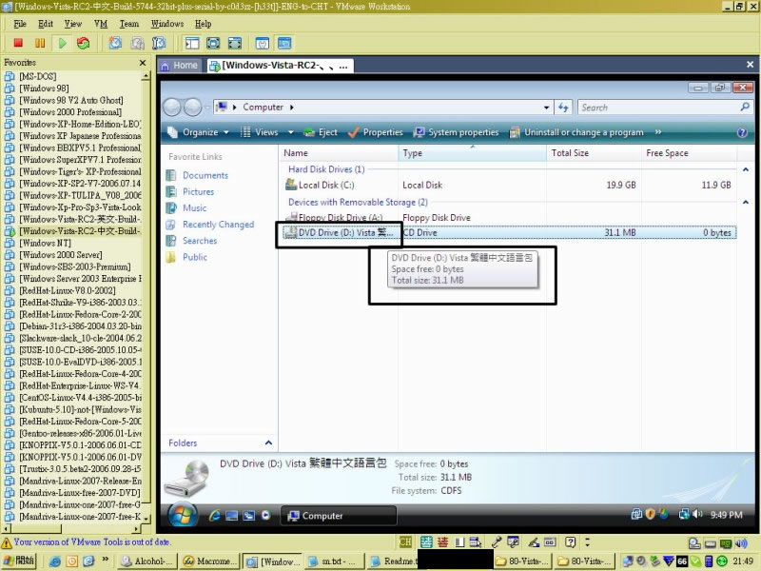Show additional commands with the » chevron
Viewport: 761px width, 571px height.
(658, 132)
